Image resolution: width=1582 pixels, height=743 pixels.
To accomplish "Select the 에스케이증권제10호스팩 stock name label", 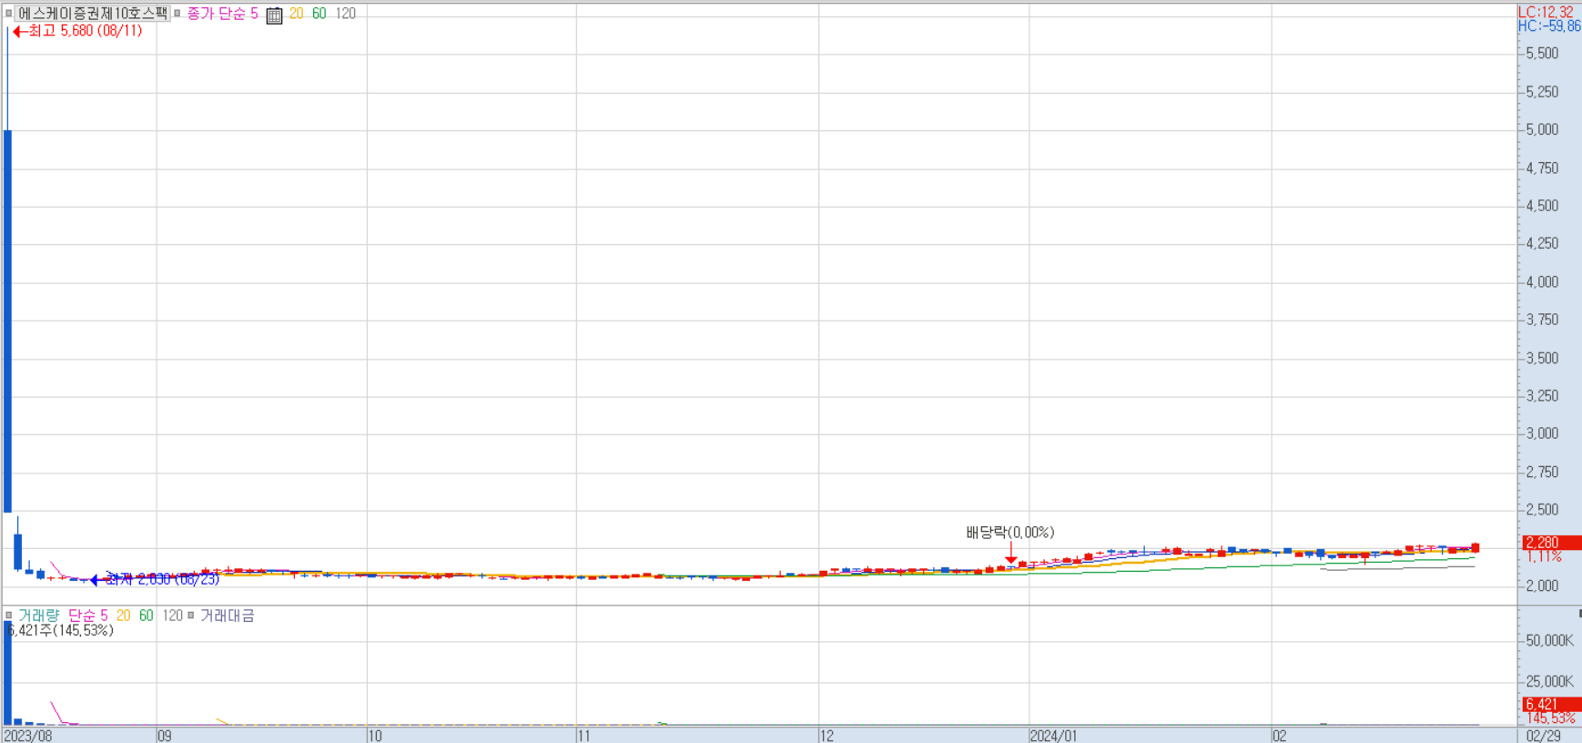I will pos(92,14).
